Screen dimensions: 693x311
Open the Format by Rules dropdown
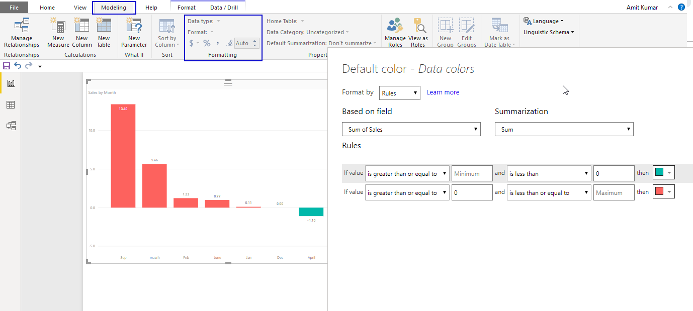coord(400,93)
